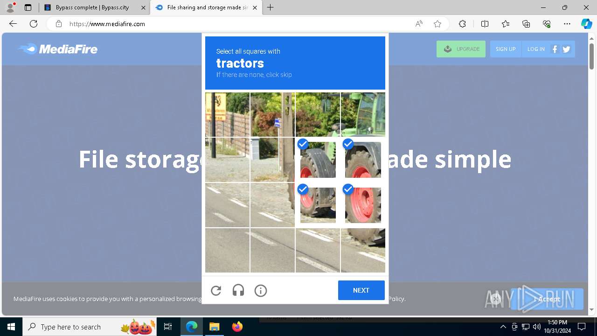597x336 pixels.
Task: Click the NEXT button in captcha
Action: pyautogui.click(x=361, y=290)
